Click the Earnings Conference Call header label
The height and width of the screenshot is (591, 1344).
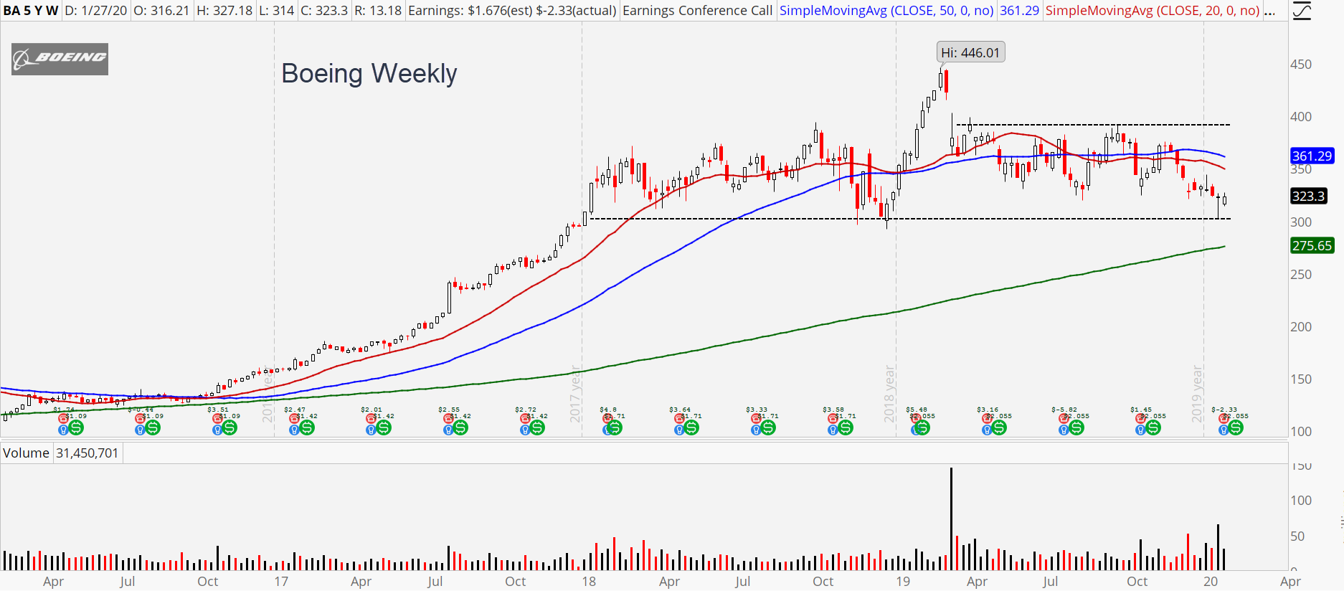(697, 11)
